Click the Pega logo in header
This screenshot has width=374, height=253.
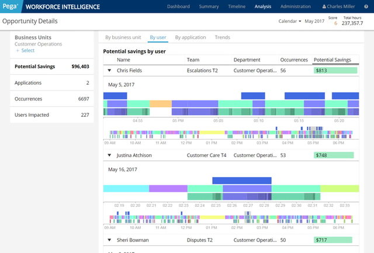(11, 6)
